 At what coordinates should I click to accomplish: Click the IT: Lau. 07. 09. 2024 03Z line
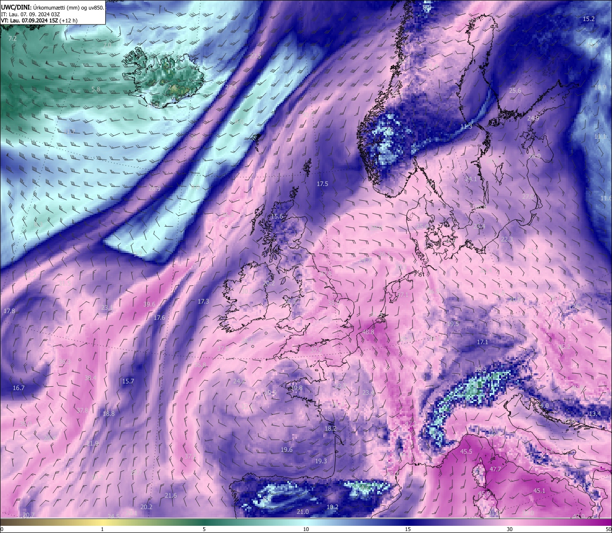[x=30, y=14]
